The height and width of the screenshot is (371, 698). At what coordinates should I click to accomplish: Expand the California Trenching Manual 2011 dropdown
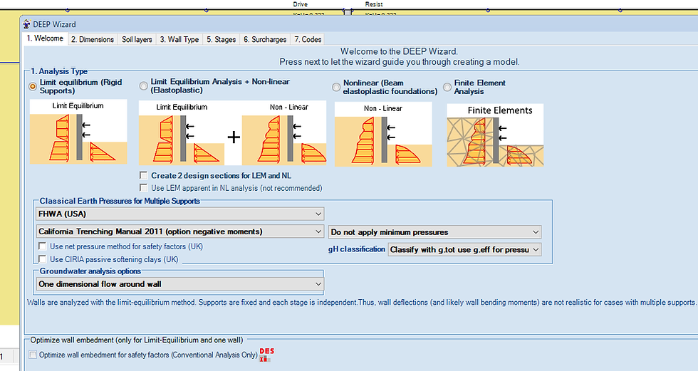179,231
